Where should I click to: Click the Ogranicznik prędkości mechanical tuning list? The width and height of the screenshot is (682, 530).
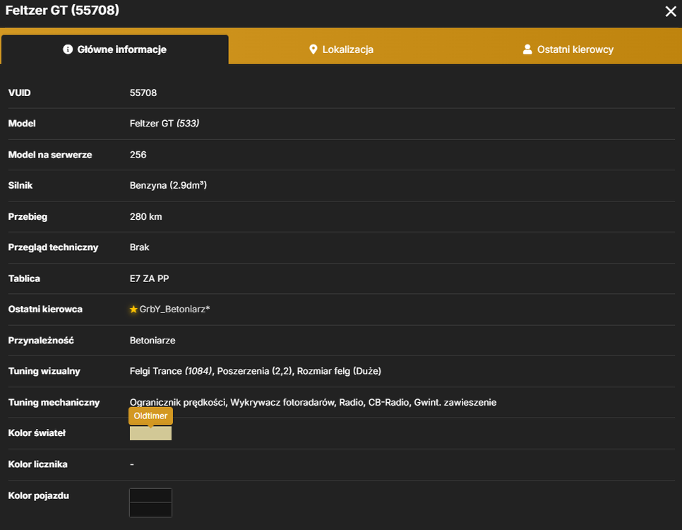313,402
